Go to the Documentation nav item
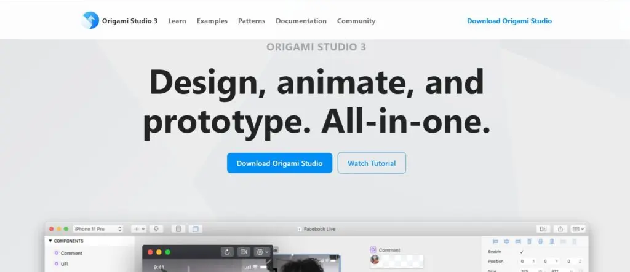630x272 pixels. [x=301, y=21]
